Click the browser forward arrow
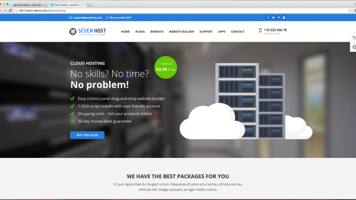356x200 pixels. 5,10
